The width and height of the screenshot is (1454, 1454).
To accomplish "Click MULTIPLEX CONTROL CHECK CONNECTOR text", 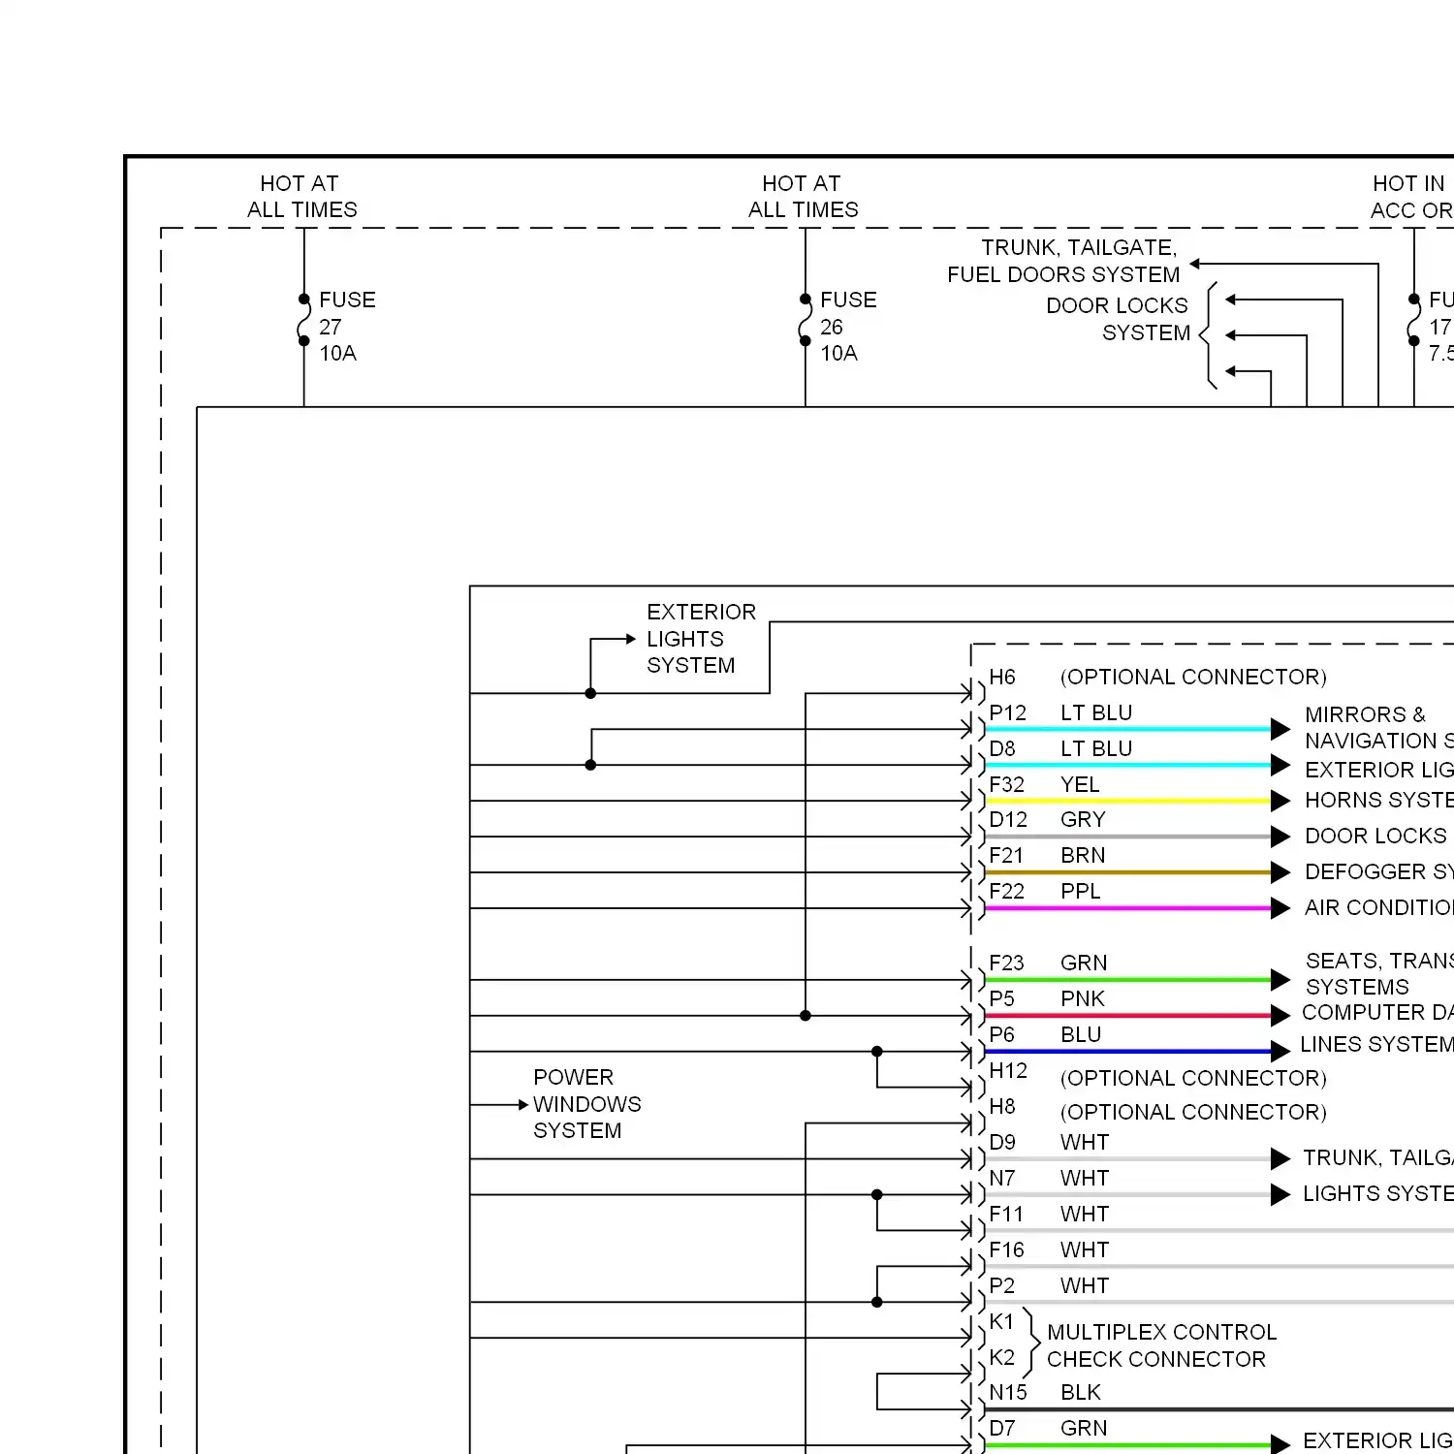I will pos(1161,1345).
